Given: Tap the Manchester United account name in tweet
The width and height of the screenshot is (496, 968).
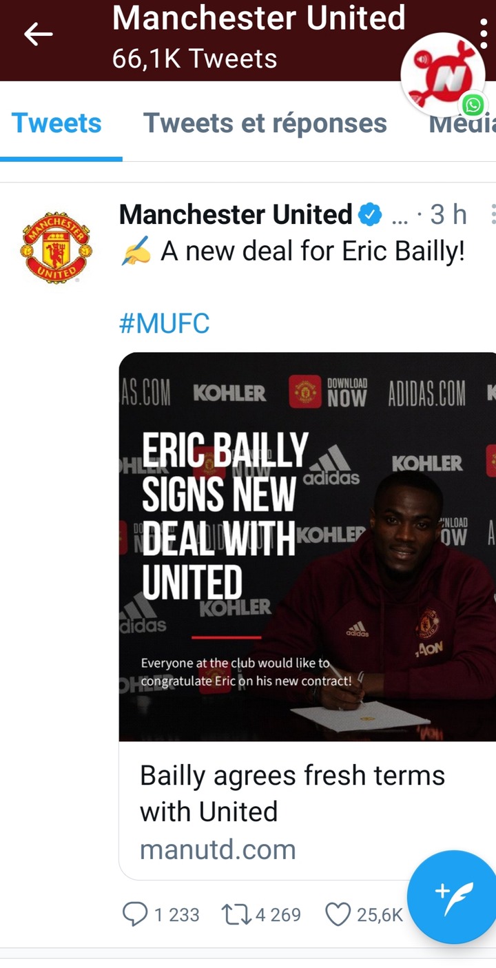Looking at the screenshot, I should tap(236, 215).
